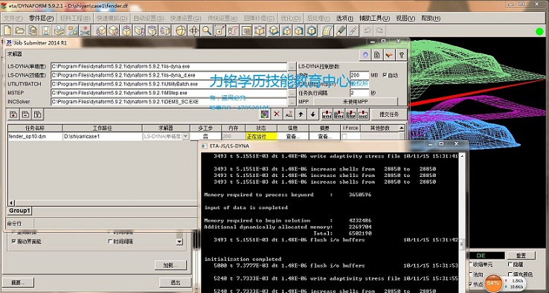Image resolution: width=549 pixels, height=293 pixels.
Task: Toggle the 隐藏 checkbox
Action: click(510, 265)
